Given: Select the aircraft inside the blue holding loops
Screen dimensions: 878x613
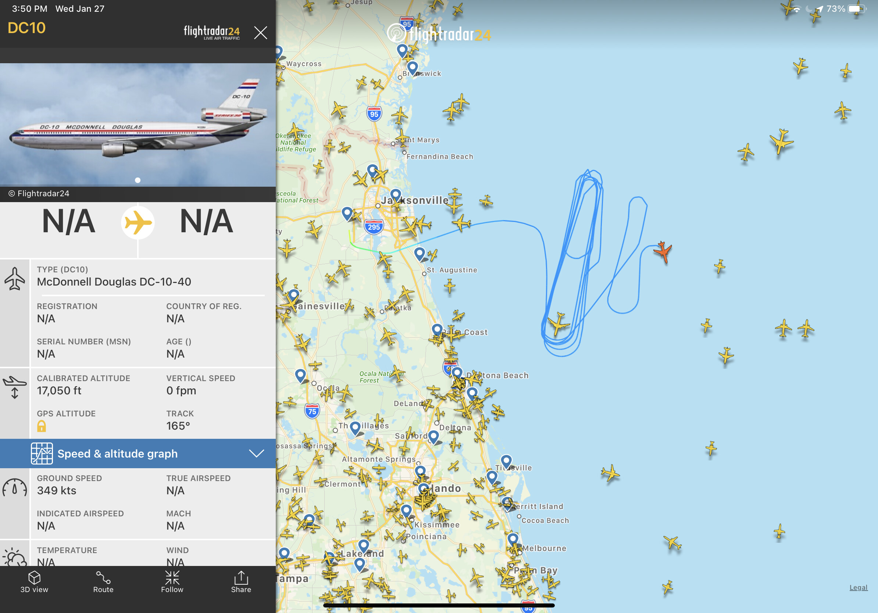Looking at the screenshot, I should (x=558, y=323).
